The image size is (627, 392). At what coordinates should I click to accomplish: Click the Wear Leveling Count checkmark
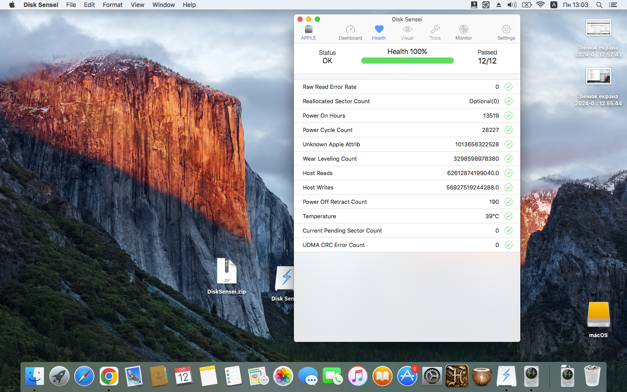(x=509, y=159)
